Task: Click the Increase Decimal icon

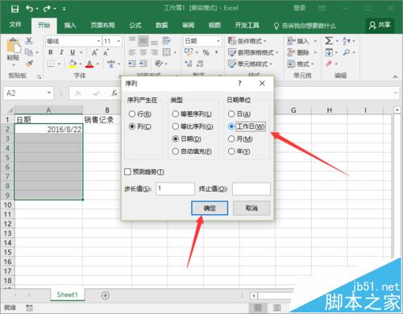Action: point(189,64)
